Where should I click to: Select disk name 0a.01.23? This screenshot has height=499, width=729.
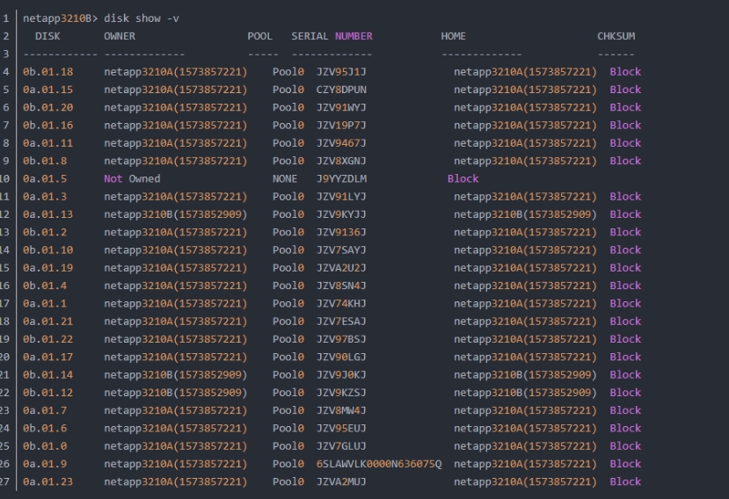pos(47,481)
